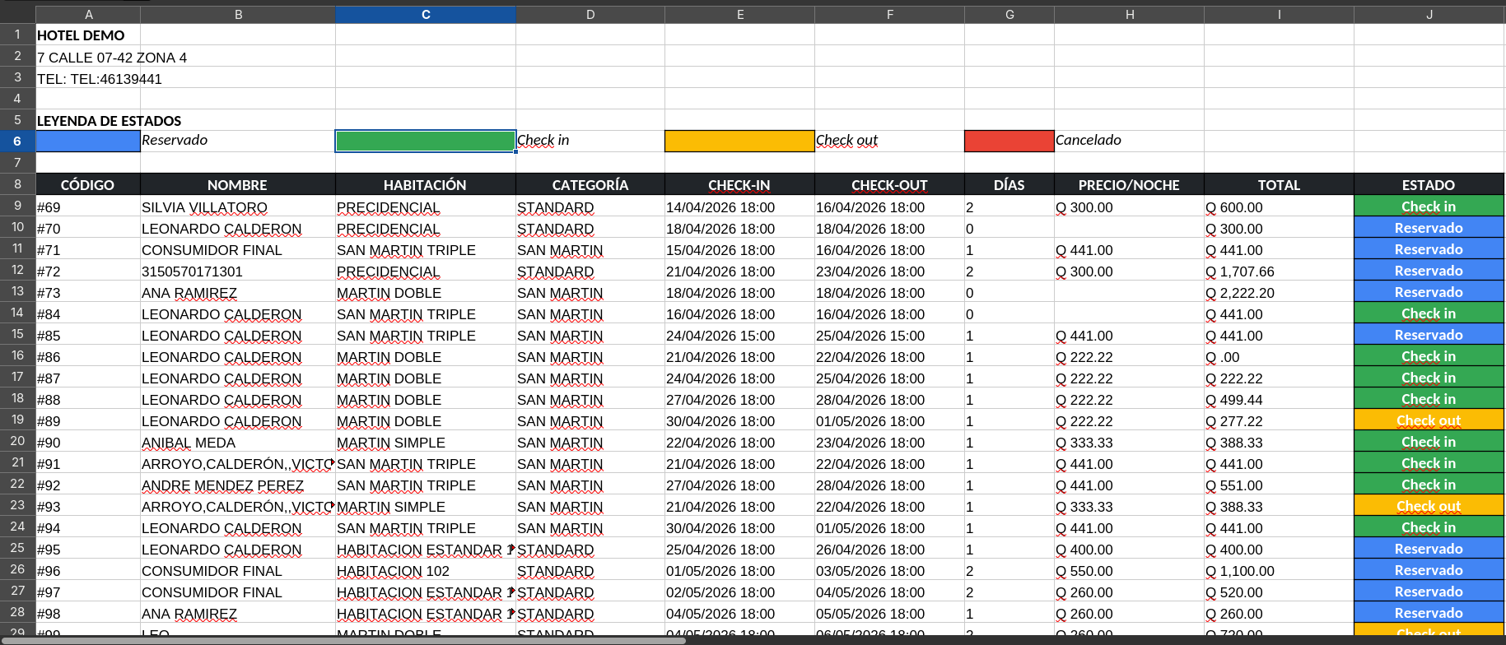The width and height of the screenshot is (1506, 645).
Task: Click the blue Reservado legend swatch
Action: 88,142
